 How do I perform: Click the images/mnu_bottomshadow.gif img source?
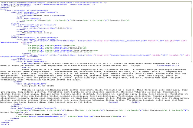(131, 55)
